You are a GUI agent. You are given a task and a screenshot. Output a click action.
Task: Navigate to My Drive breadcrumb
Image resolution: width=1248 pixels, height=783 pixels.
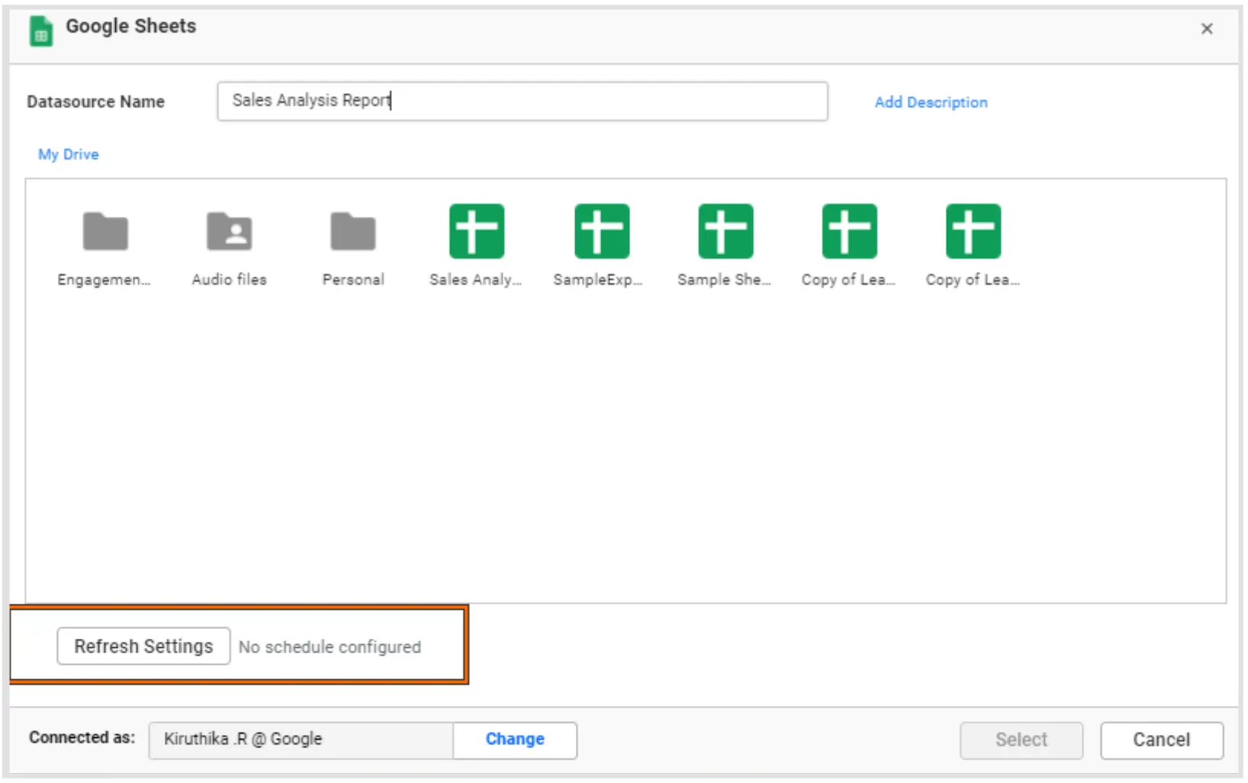[x=69, y=154]
